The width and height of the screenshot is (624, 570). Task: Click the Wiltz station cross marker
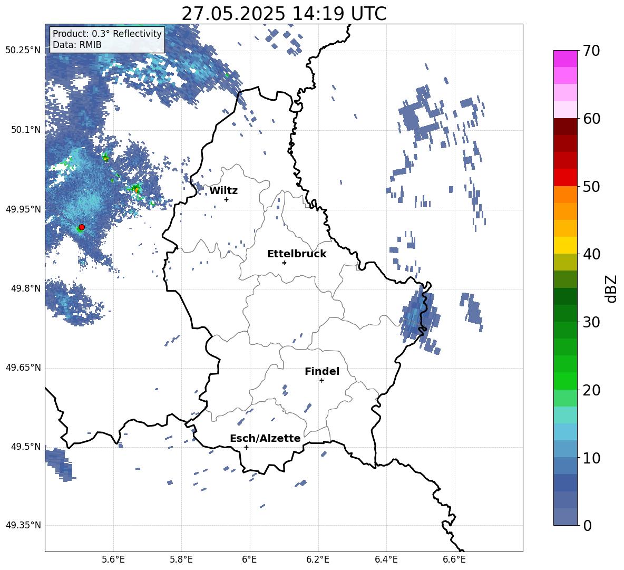point(227,199)
